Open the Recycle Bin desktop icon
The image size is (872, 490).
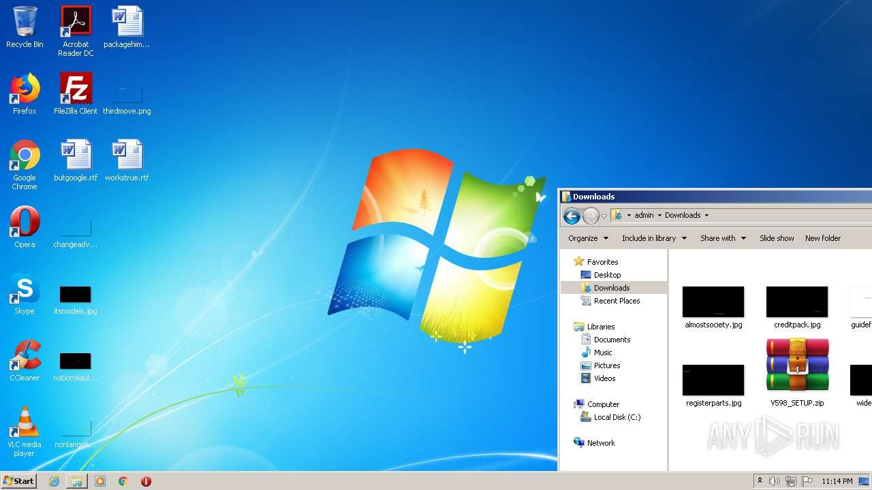pyautogui.click(x=25, y=27)
